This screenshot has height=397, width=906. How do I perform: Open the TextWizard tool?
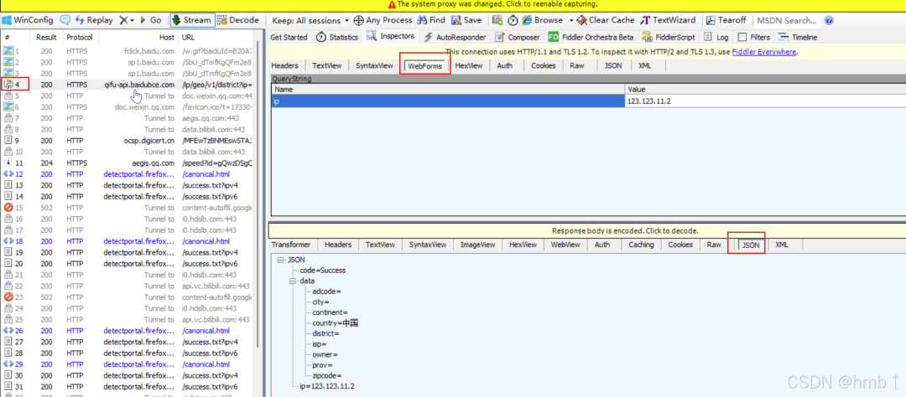point(669,20)
